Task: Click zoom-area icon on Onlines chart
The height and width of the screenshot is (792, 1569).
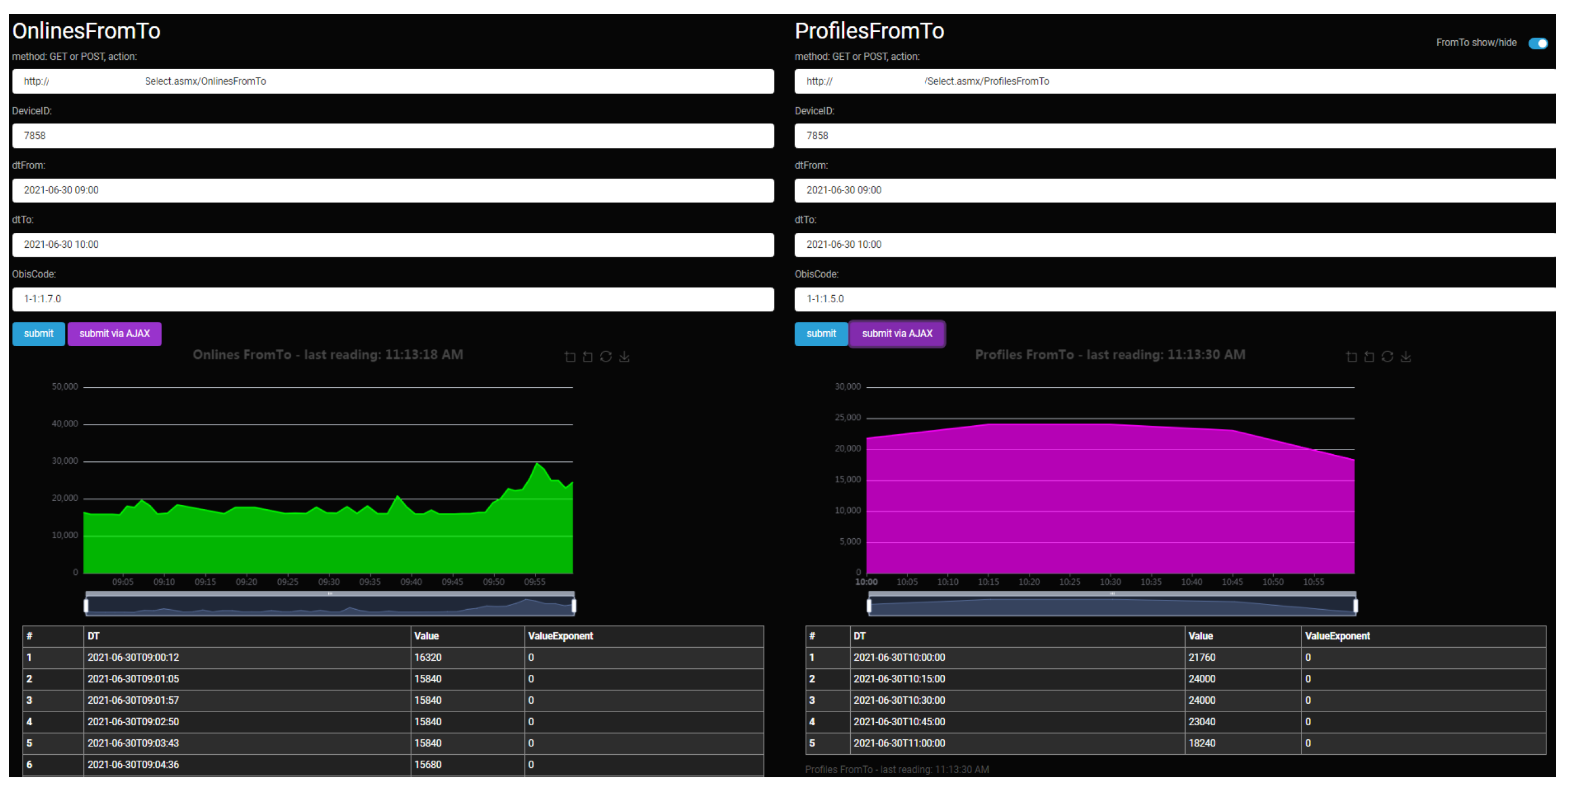Action: (x=570, y=357)
